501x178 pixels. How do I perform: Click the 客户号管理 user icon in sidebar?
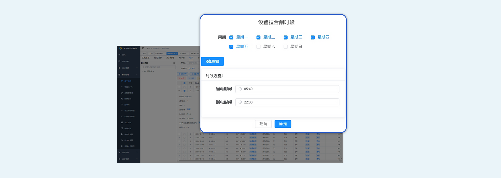[x=122, y=134]
